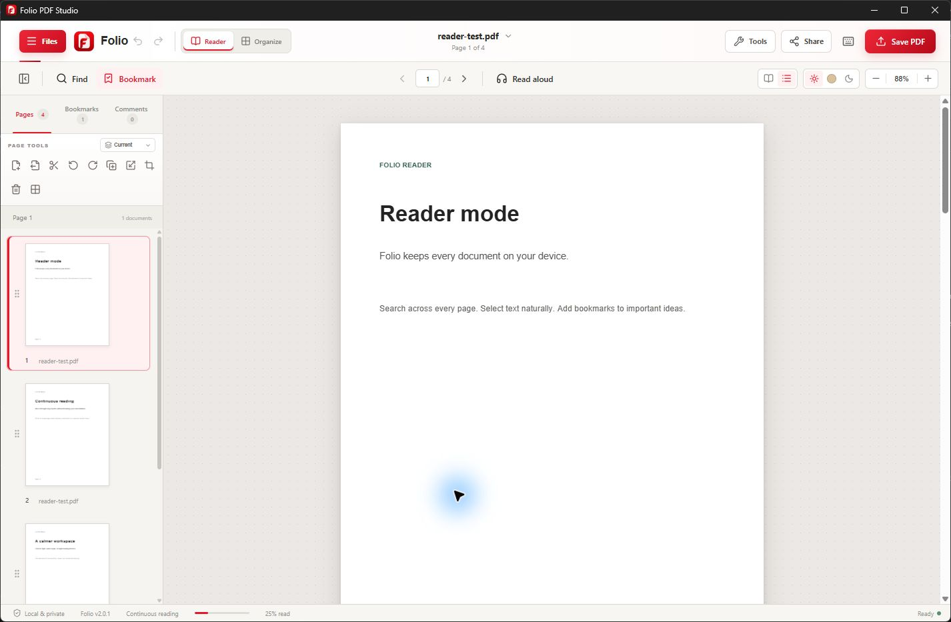Open the Find search tool
The width and height of the screenshot is (951, 622).
coord(72,79)
